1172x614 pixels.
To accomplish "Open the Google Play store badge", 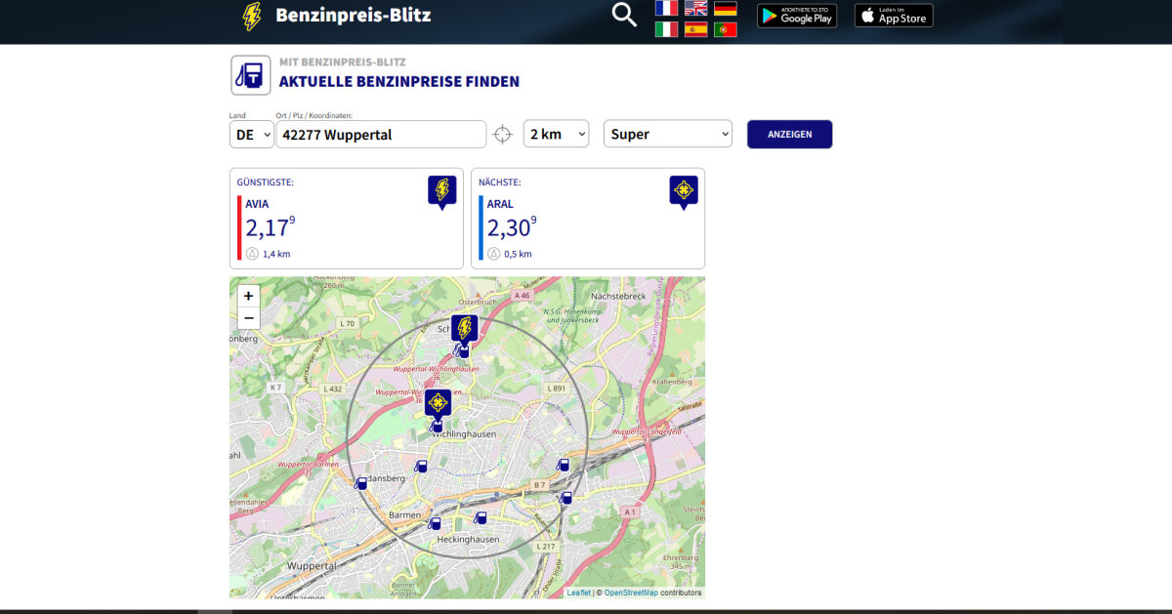I will [x=797, y=15].
